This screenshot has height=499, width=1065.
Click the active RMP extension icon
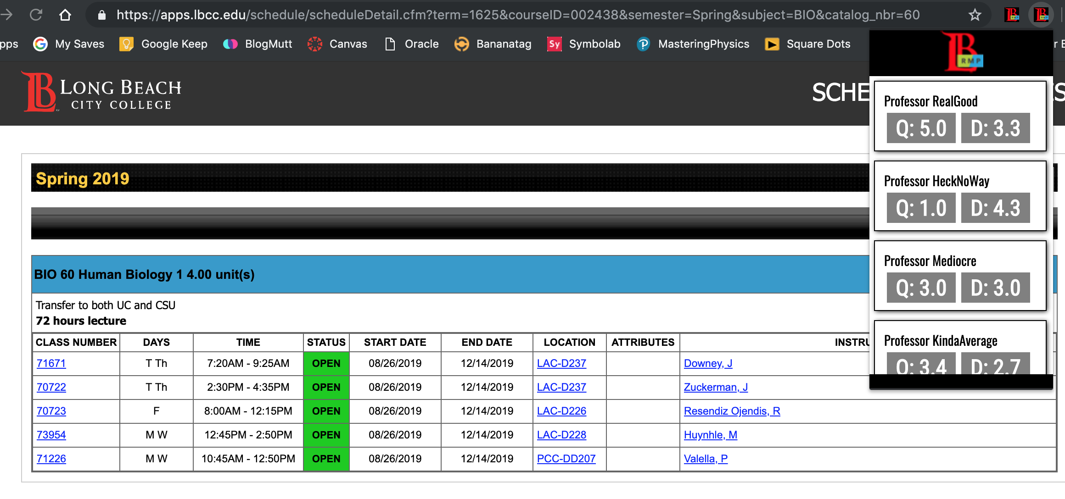click(x=1041, y=15)
